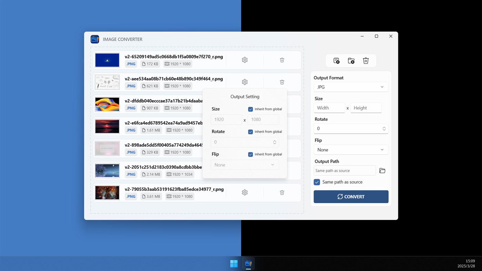482x271 pixels.
Task: Uncheck Same path as source
Action: pos(317,182)
